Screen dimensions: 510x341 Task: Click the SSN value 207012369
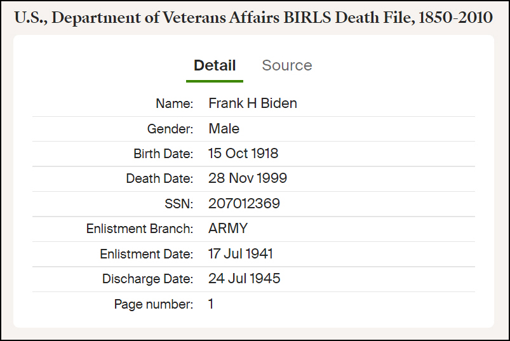244,204
